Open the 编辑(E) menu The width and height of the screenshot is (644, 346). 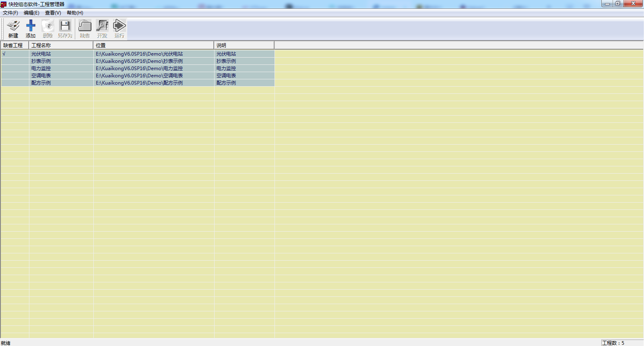[31, 13]
